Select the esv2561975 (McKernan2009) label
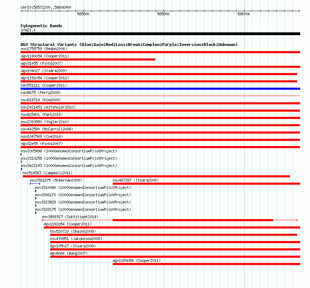The height and width of the screenshot is (288, 310). click(56, 180)
